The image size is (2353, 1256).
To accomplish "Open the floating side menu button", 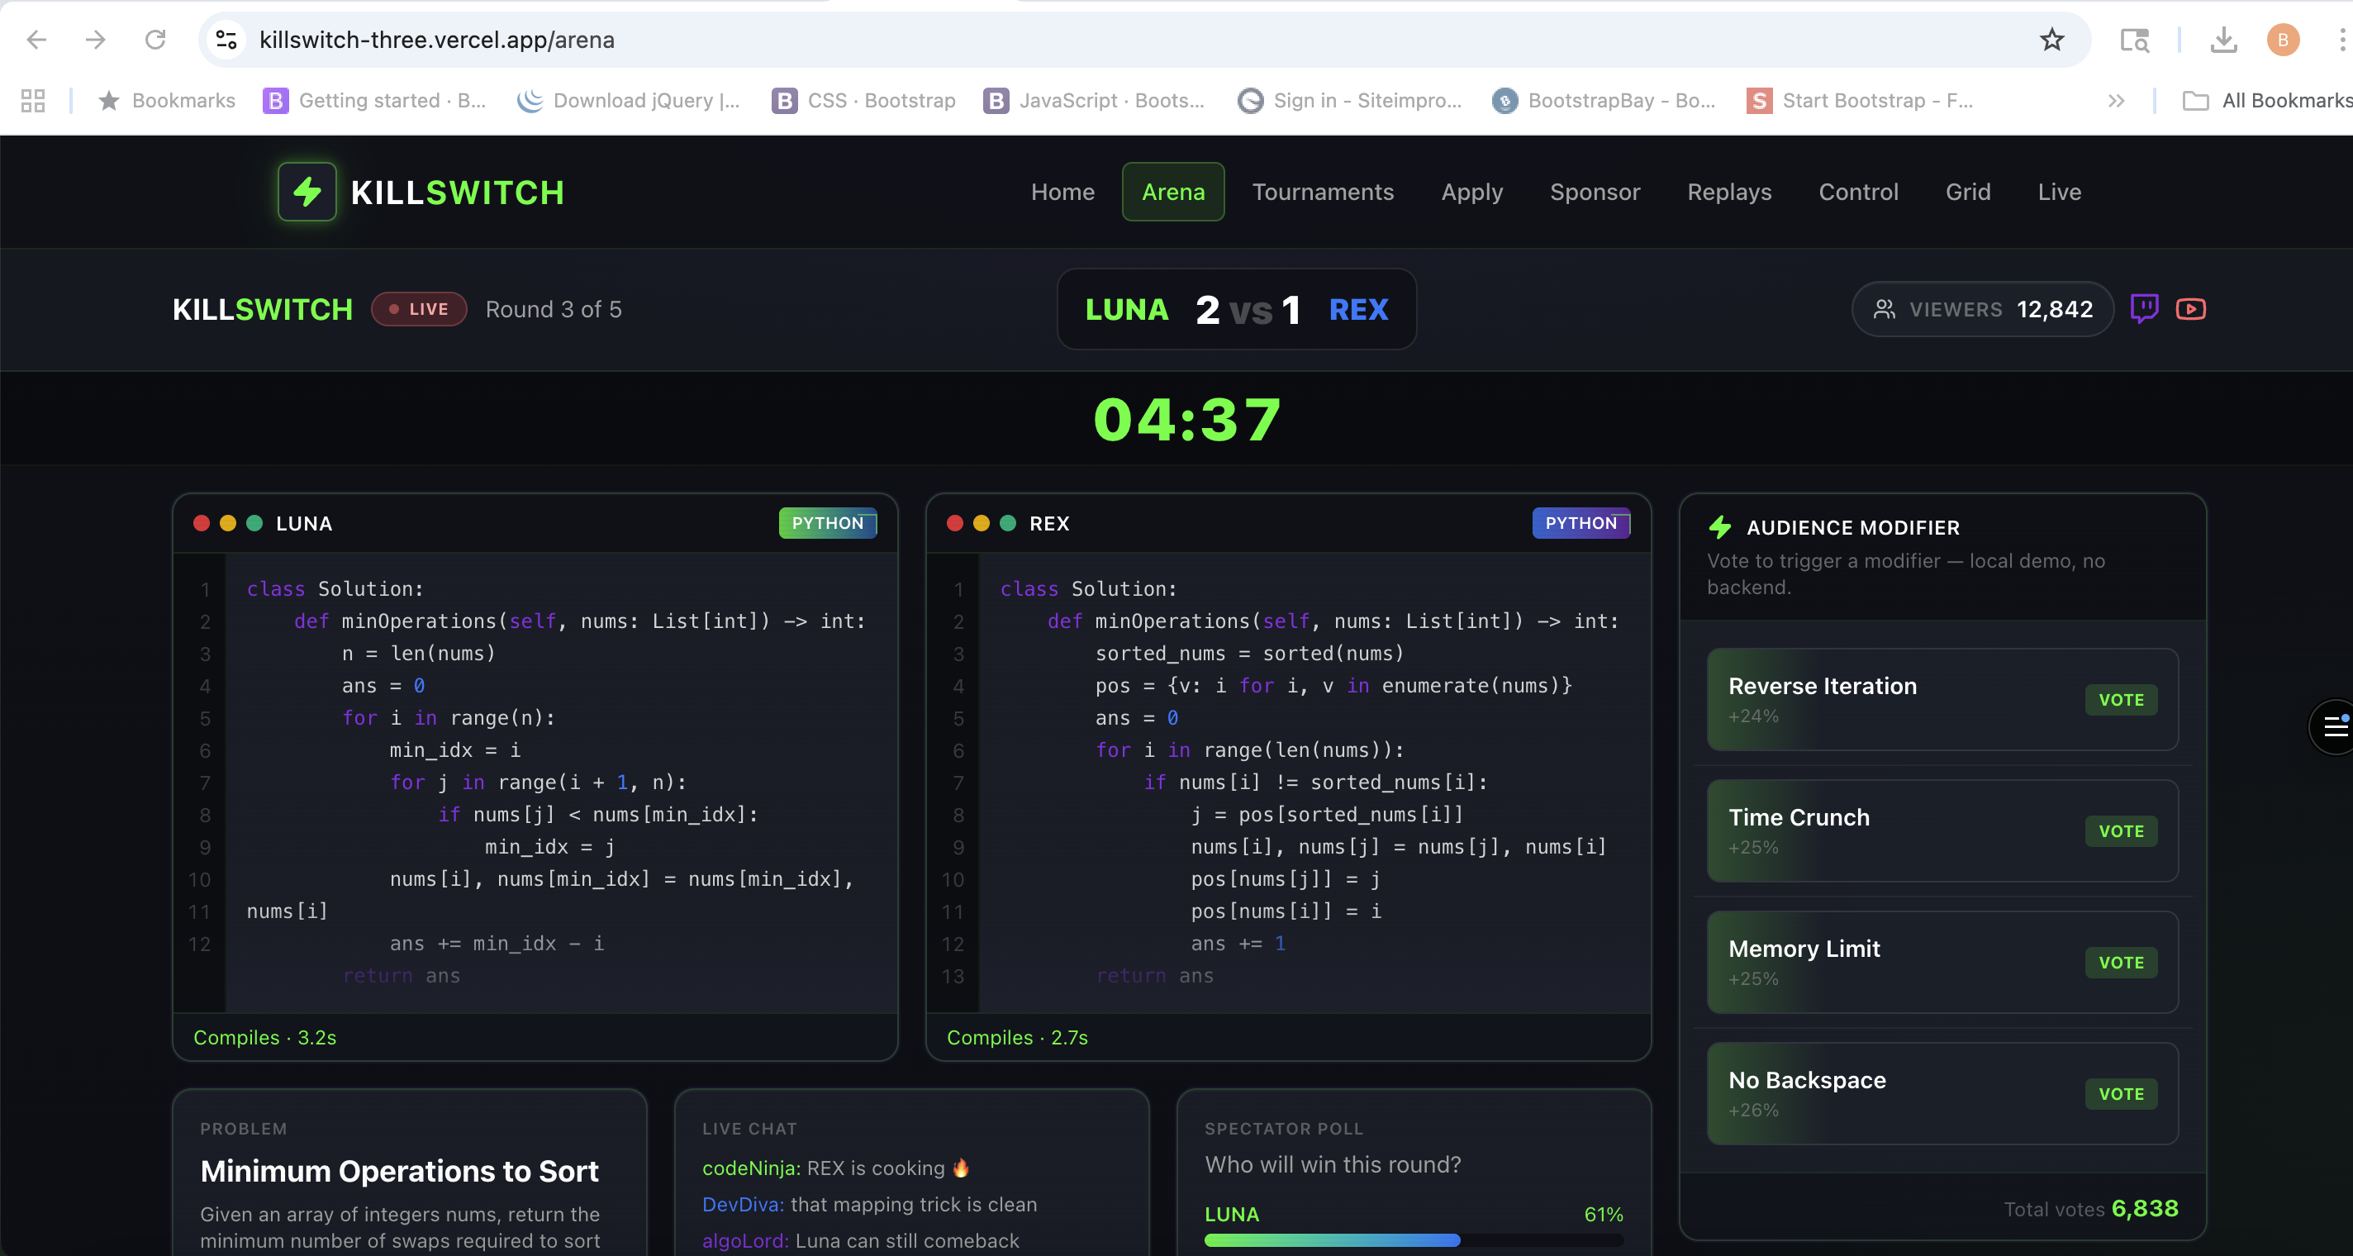I will (x=2332, y=727).
